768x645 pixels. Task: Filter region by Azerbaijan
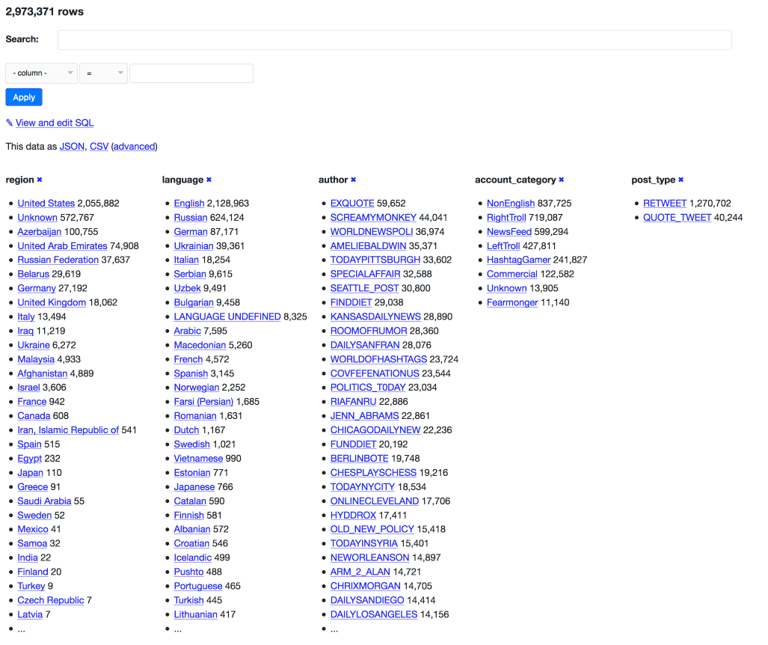[x=40, y=232]
